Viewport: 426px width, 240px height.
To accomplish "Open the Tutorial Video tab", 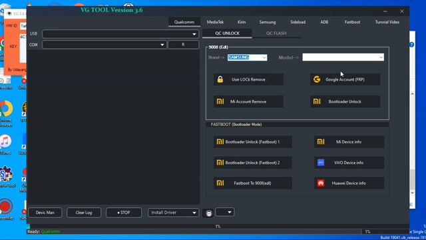I will (x=387, y=22).
